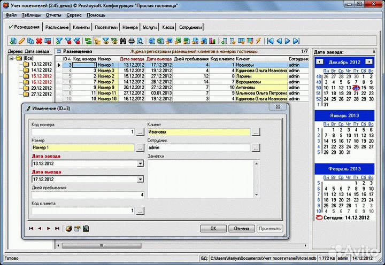Viewport: 385px width, 265px height.
Task: Open the Отчеты menu
Action: (x=53, y=15)
